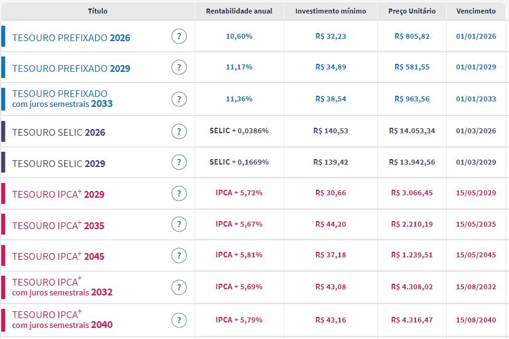Click the Vencimento column header
509x339 pixels.
point(476,11)
